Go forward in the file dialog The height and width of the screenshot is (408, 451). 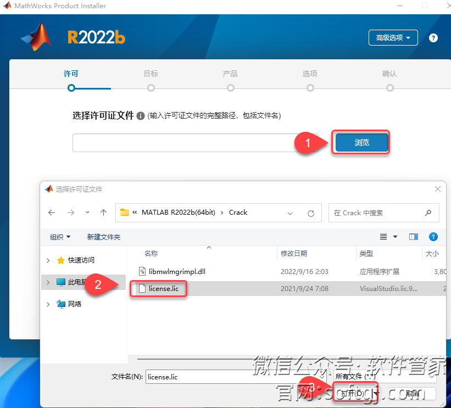(x=71, y=213)
